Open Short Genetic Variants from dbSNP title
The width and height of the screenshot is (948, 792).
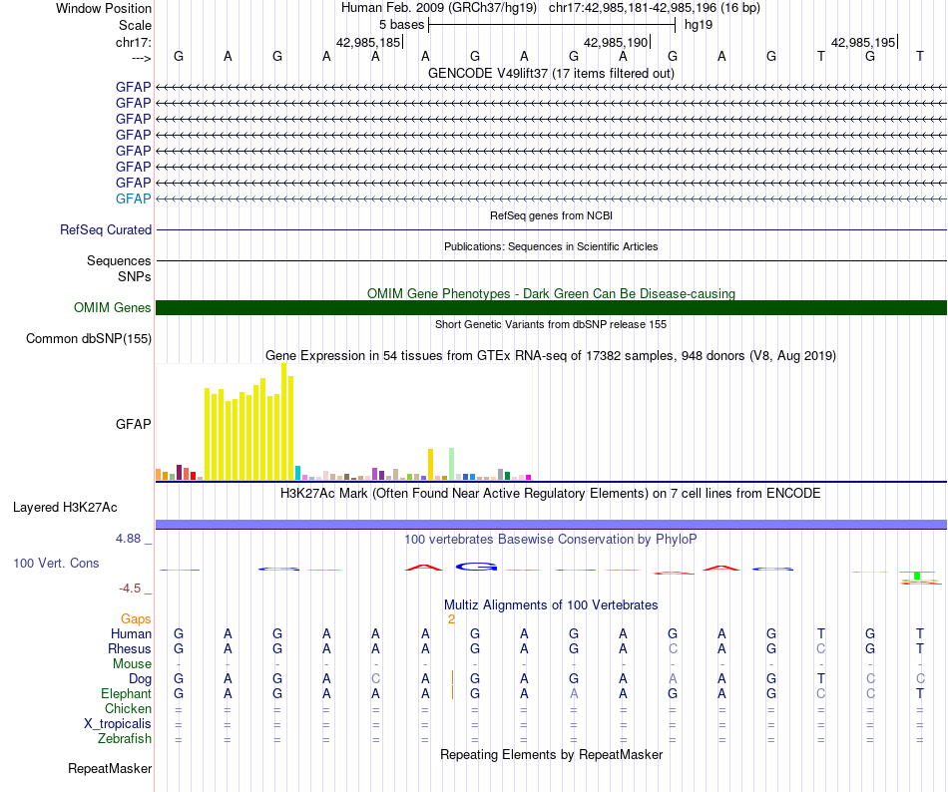coord(551,324)
